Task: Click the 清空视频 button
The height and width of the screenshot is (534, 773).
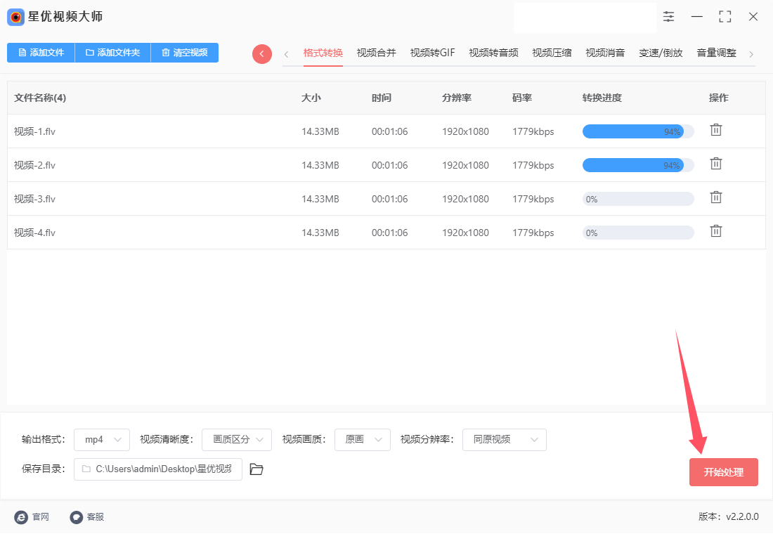Action: coord(185,53)
